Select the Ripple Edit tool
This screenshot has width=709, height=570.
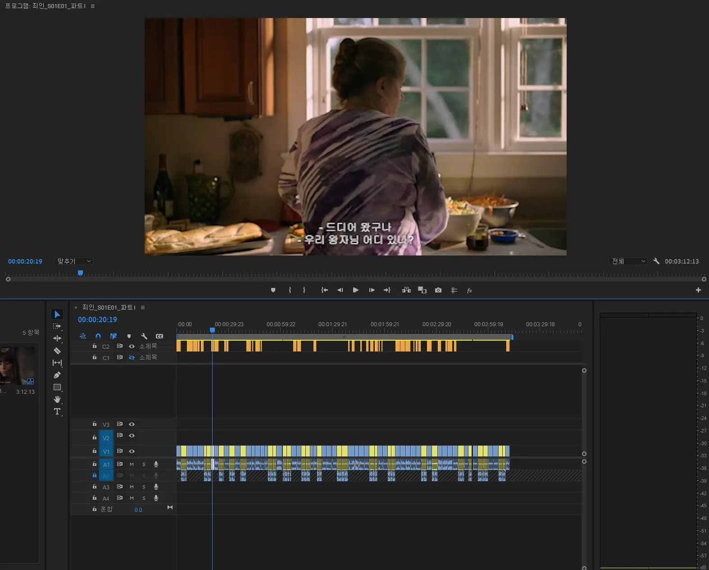[x=57, y=338]
